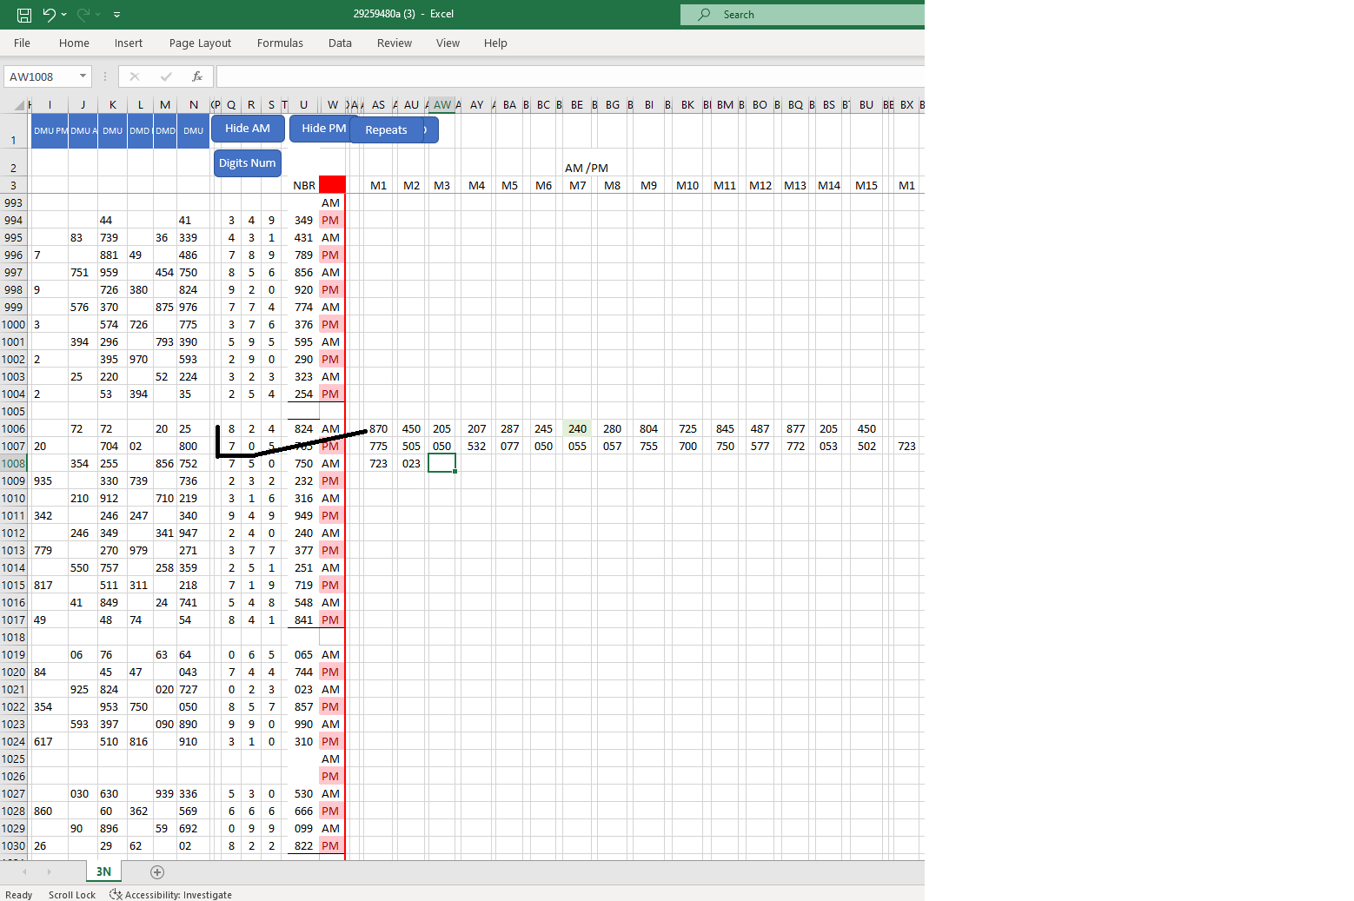Click the Cancel (X) icon in formula bar
The image size is (1354, 901).
(x=135, y=76)
